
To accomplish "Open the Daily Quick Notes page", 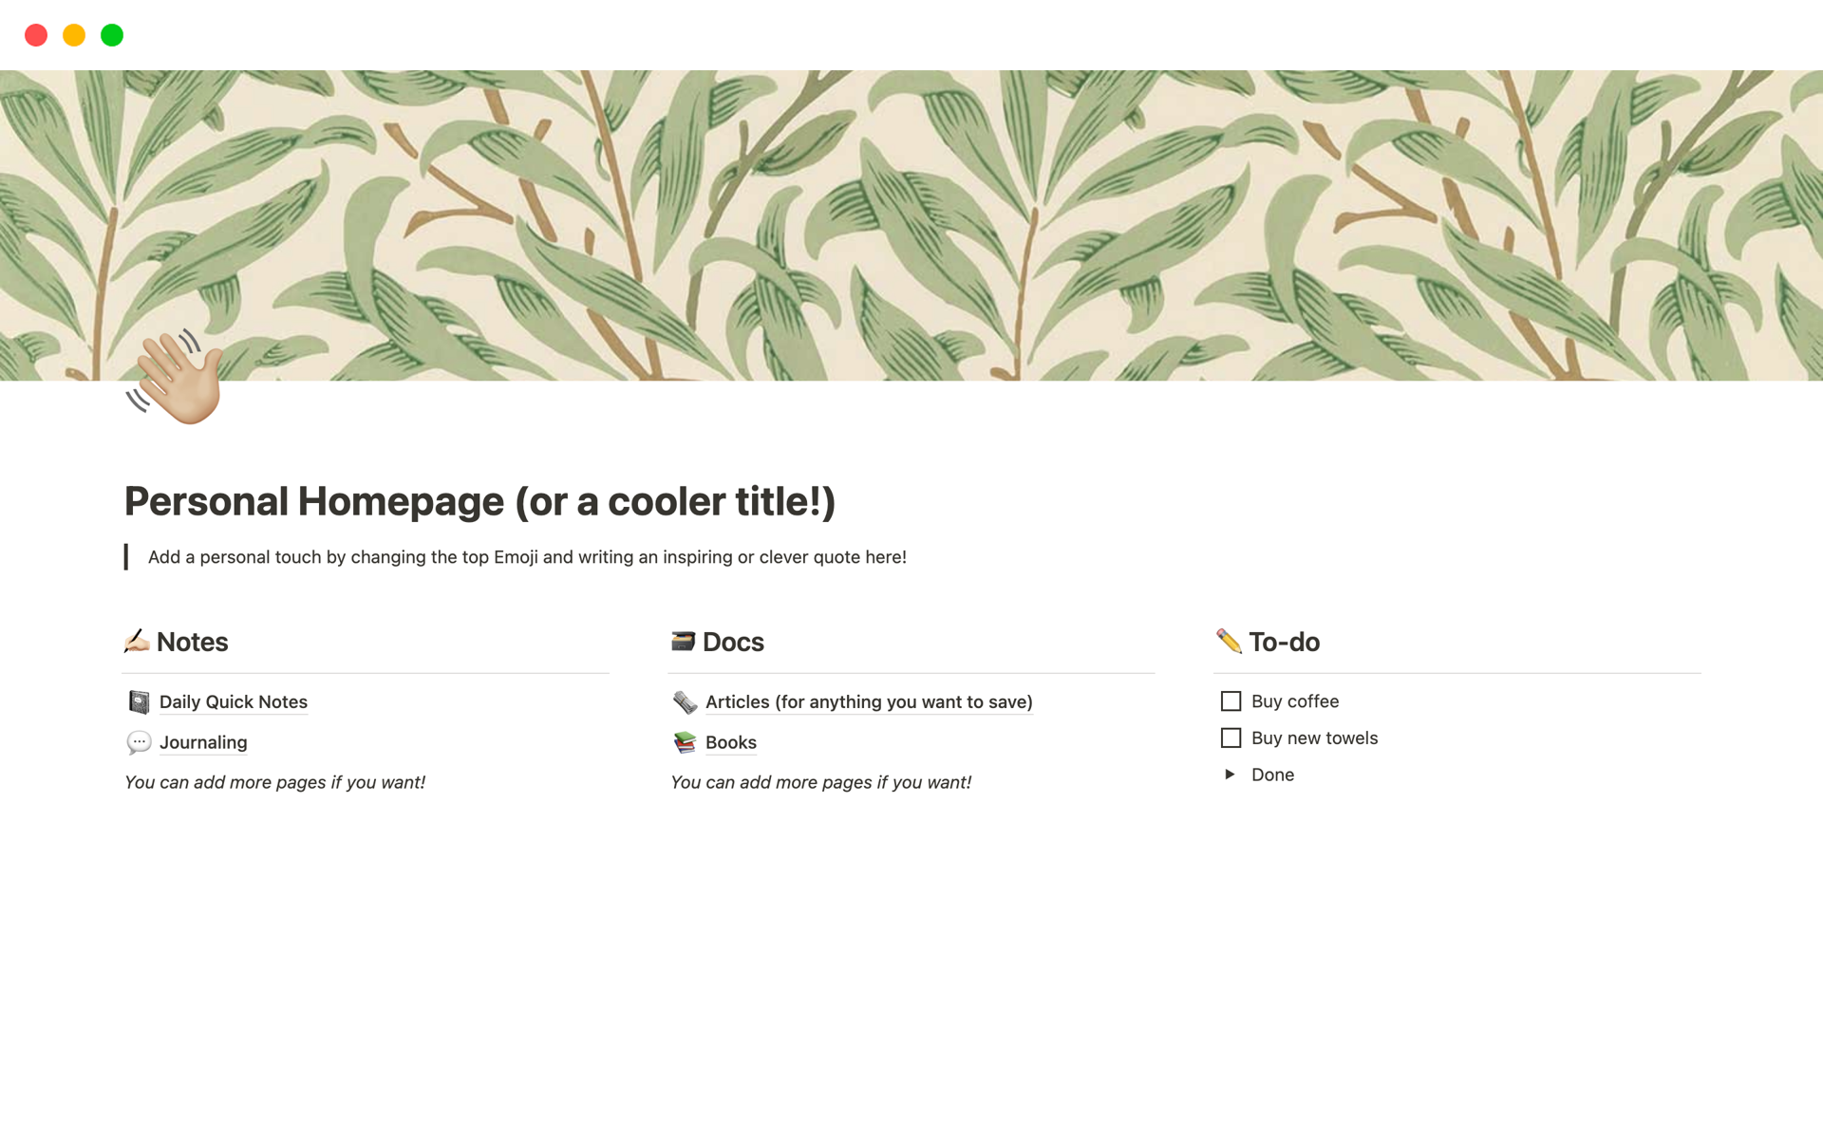I will 234,702.
